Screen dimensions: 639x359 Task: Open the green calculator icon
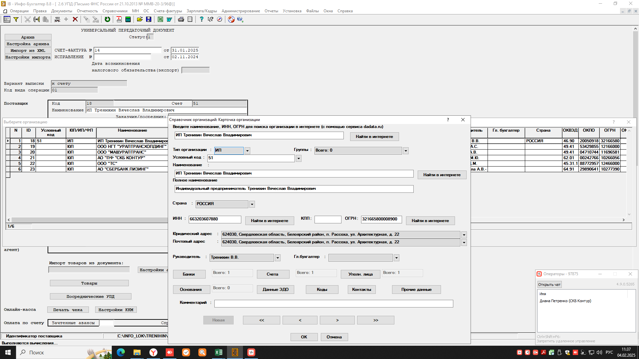(128, 19)
